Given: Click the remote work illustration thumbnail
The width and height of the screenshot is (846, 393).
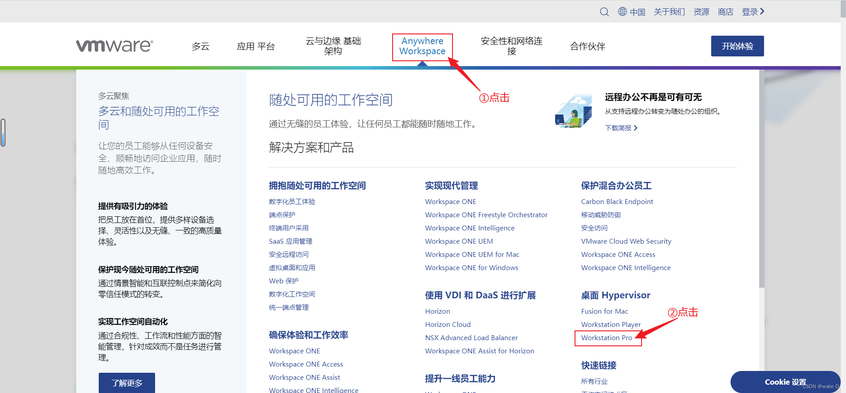Looking at the screenshot, I should point(573,111).
